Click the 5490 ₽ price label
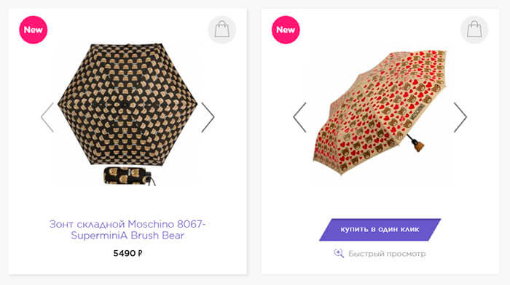Viewport: 510px width, 285px height. [127, 253]
